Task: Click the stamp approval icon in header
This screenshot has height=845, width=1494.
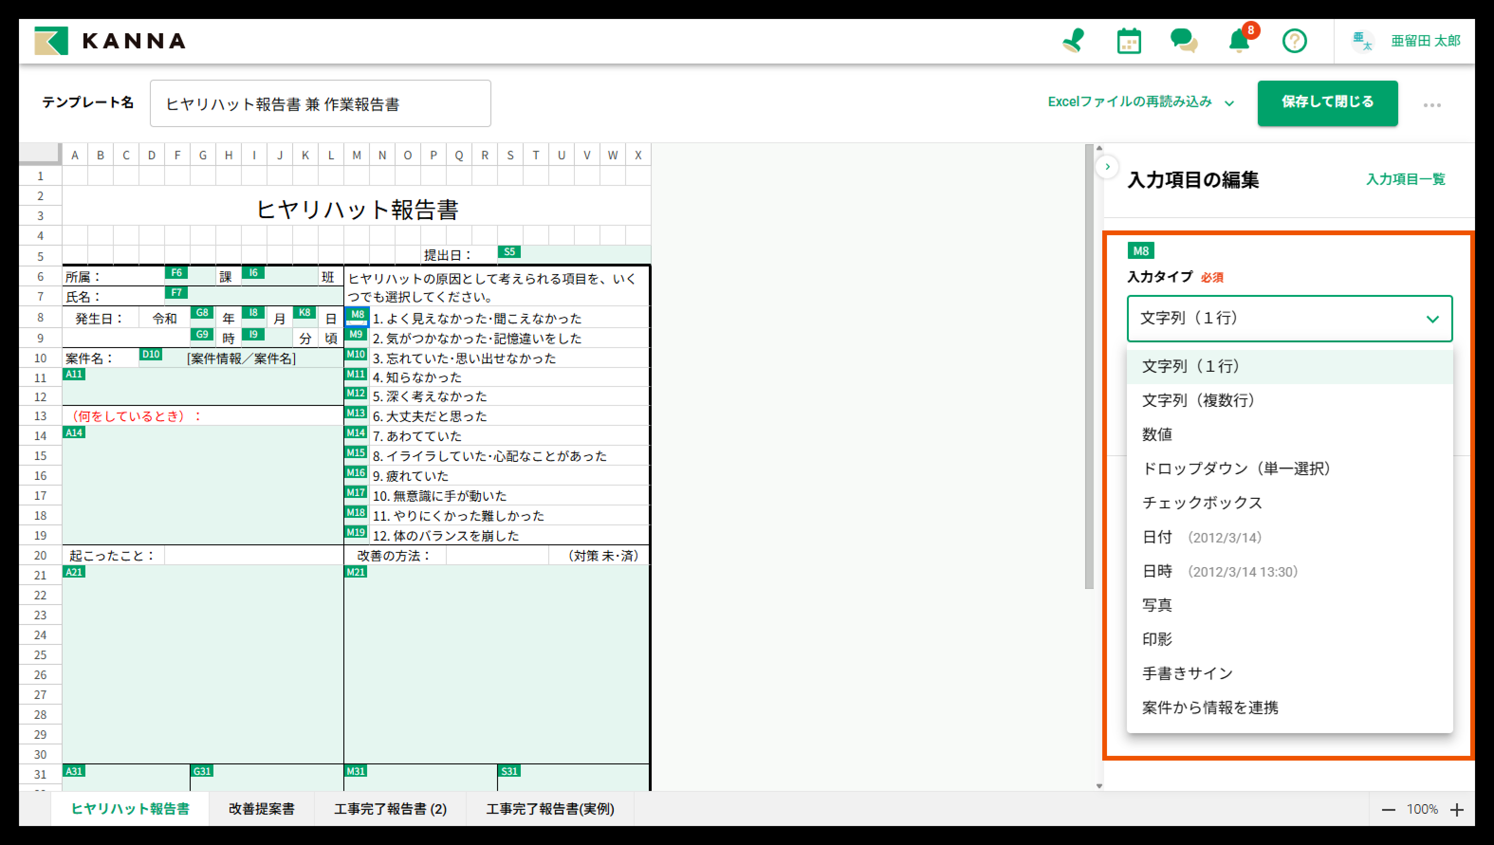Action: pos(1073,41)
